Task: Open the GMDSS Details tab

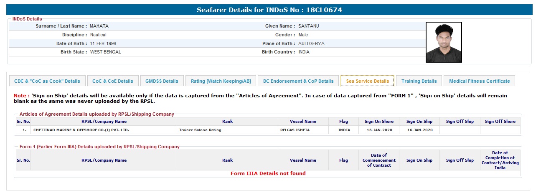Action: click(x=162, y=81)
